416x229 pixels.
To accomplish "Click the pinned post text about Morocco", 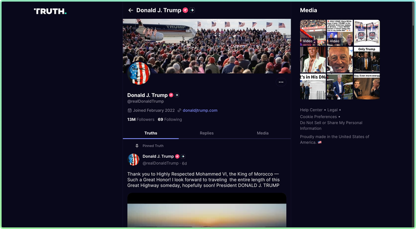I will coord(203,179).
